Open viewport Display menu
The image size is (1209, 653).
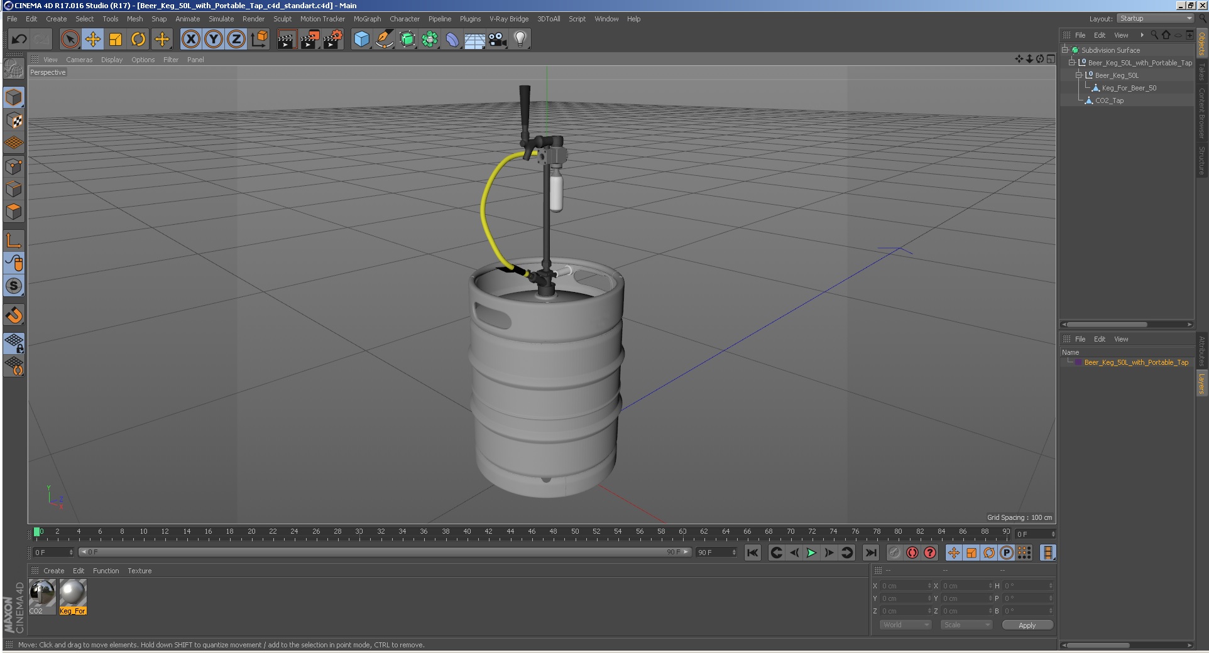(x=112, y=60)
